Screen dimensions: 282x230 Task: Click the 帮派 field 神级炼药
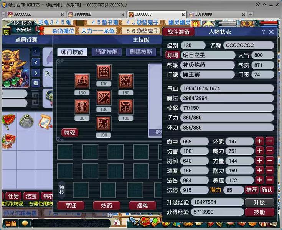tap(208, 65)
